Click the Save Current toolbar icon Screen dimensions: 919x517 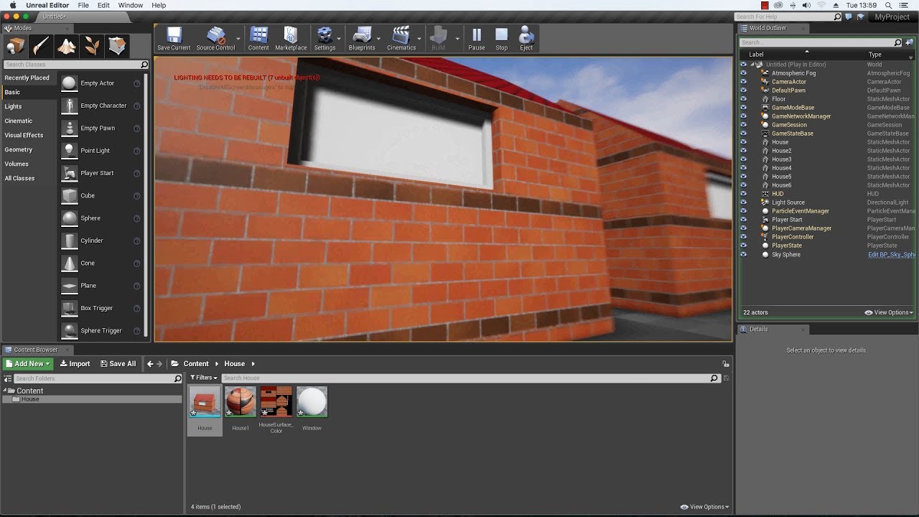click(174, 34)
